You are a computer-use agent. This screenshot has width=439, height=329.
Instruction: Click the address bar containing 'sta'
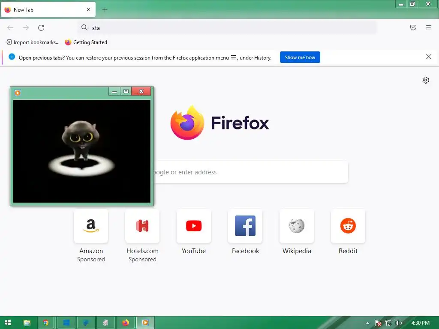coord(227,28)
